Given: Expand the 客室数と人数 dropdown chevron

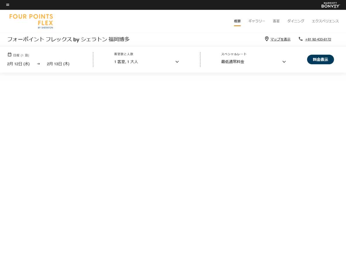Looking at the screenshot, I should [177, 62].
